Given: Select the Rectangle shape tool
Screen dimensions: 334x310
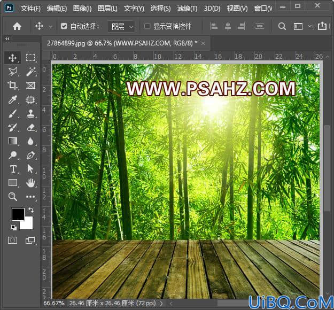Looking at the screenshot, I should [13, 183].
